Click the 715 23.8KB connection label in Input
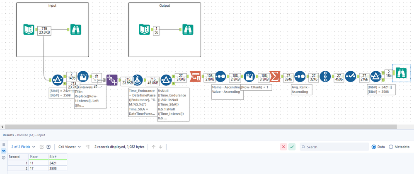Image resolution: width=414 pixels, height=174 pixels. point(44,31)
